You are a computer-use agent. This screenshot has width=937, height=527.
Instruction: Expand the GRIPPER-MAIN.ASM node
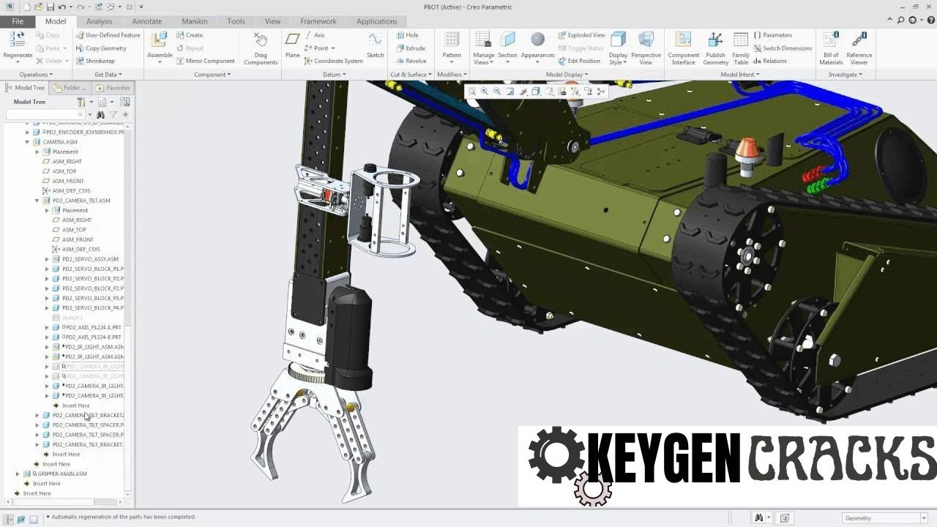pyautogui.click(x=18, y=474)
